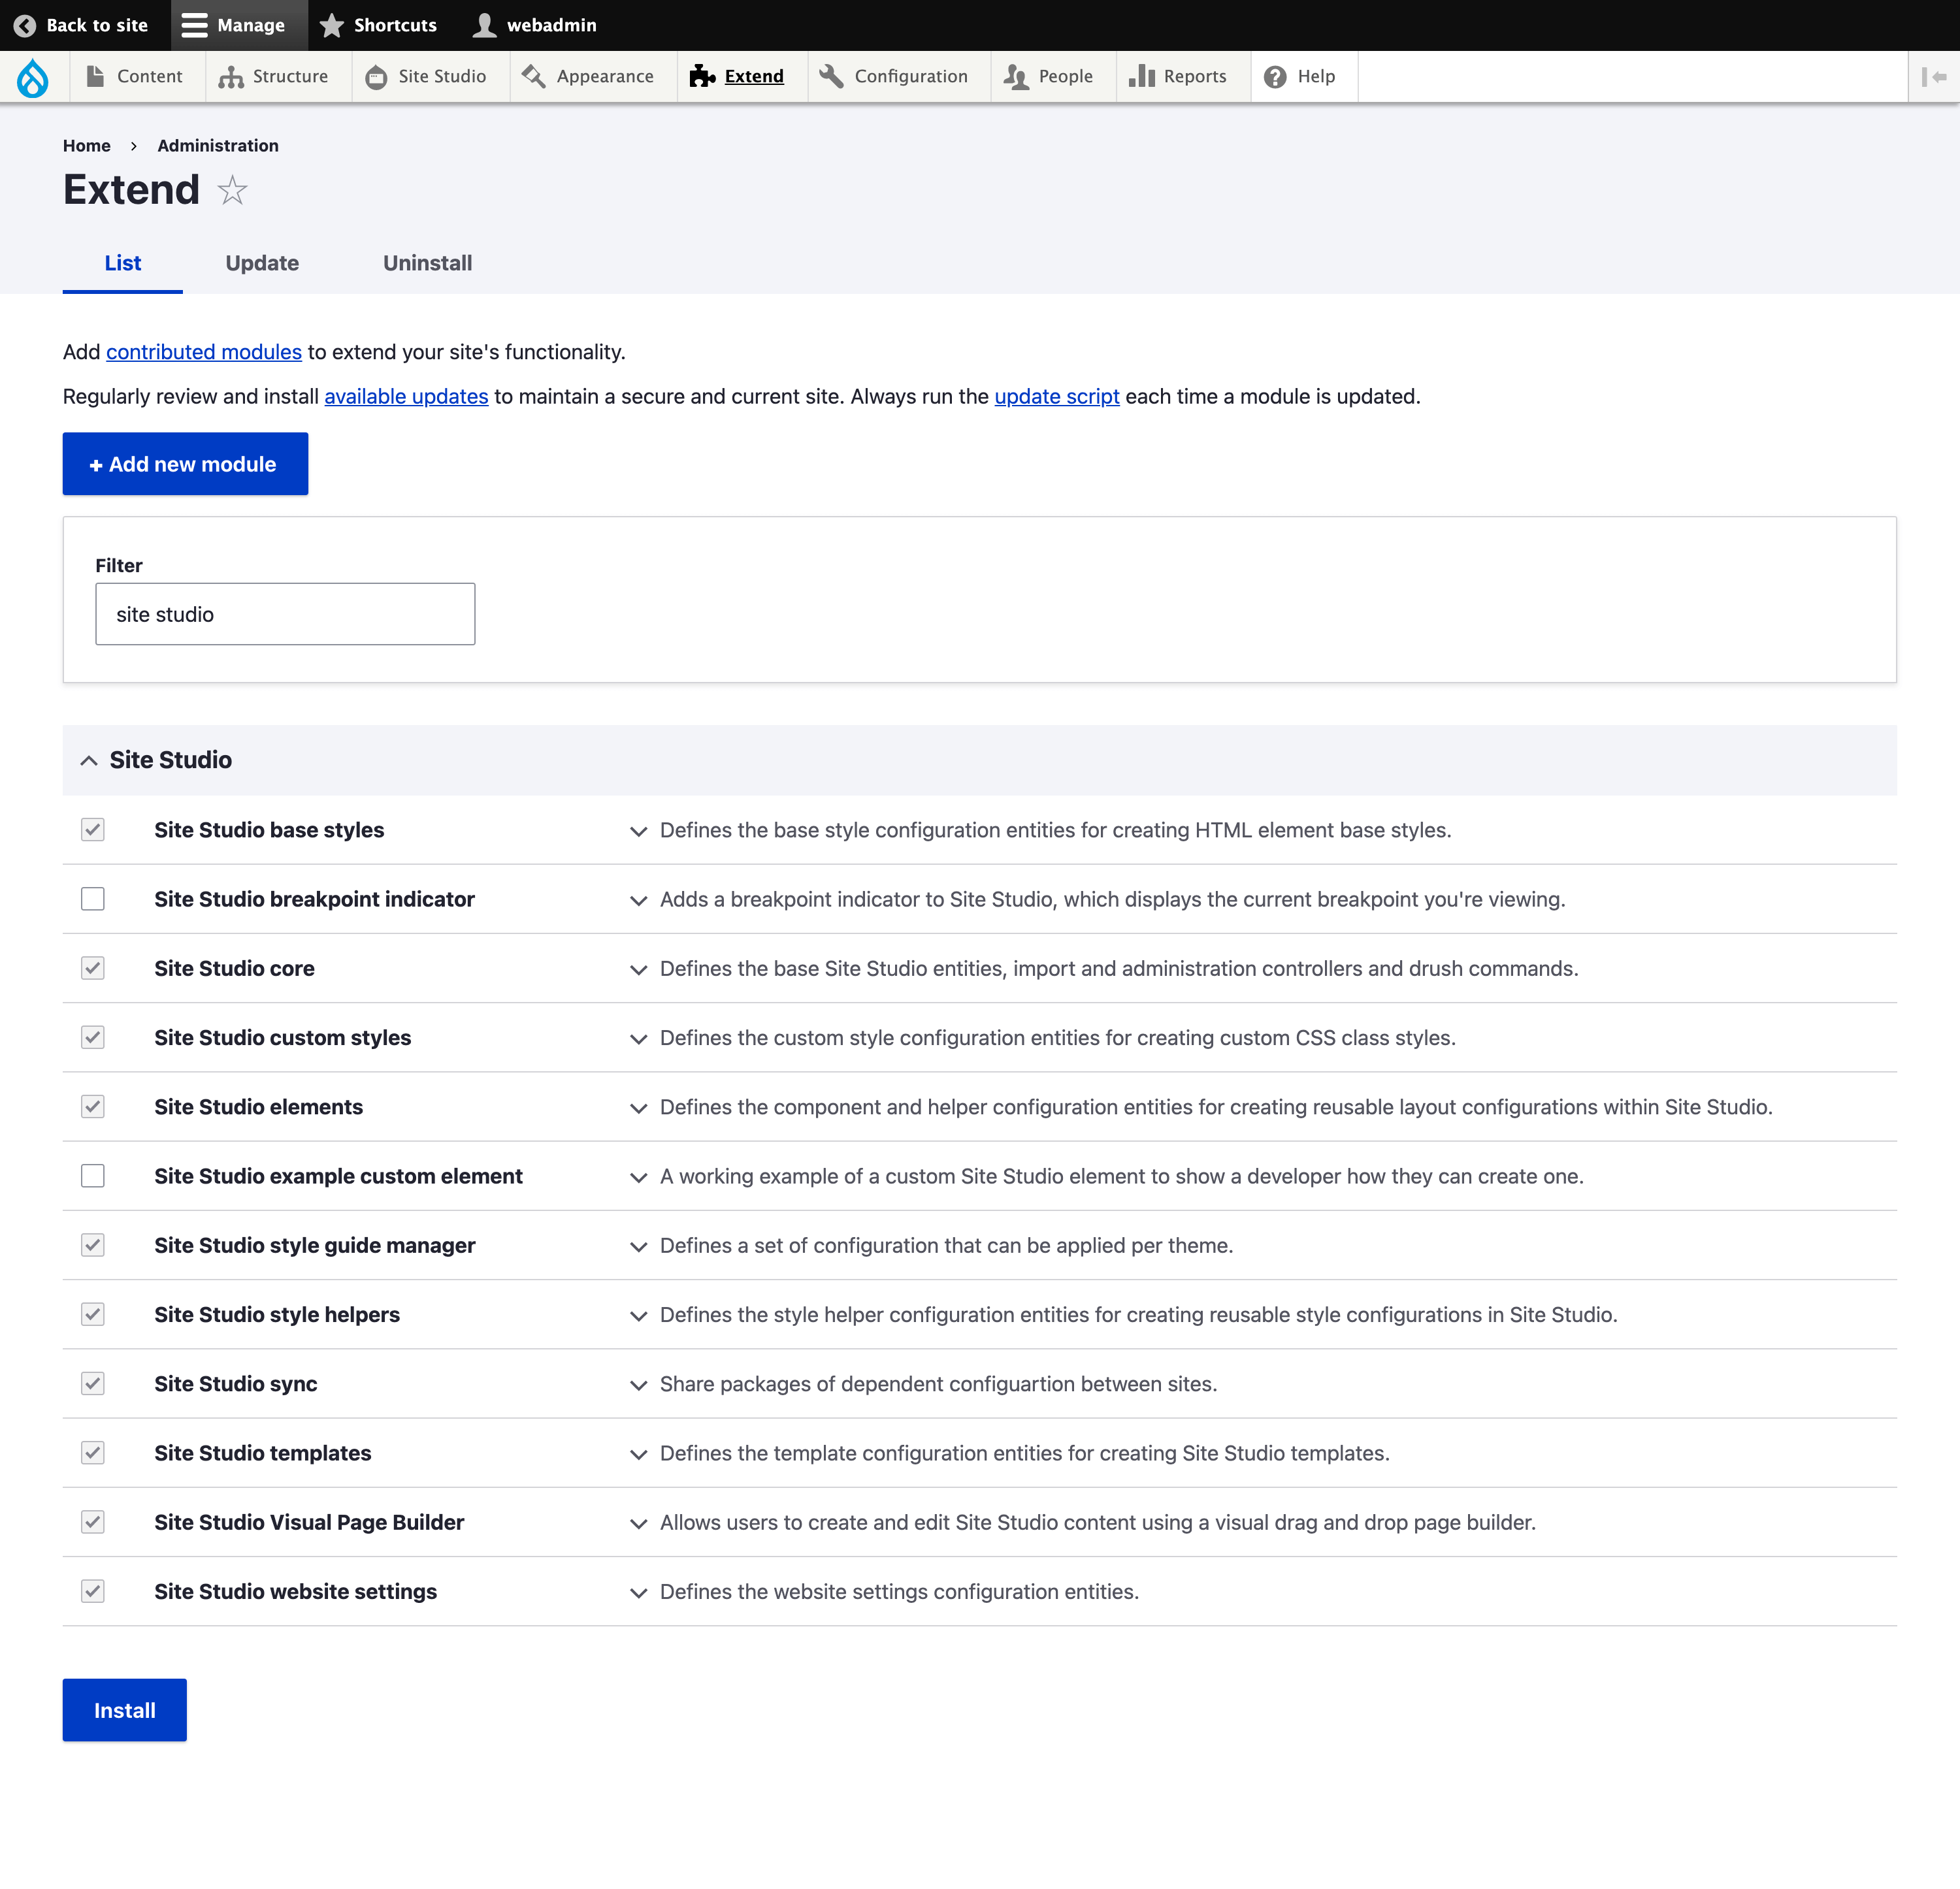This screenshot has height=1889, width=1960.
Task: Open the Configuration menu item
Action: (898, 77)
